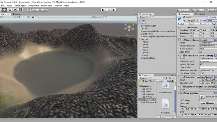Click the Step frame button
This screenshot has height=122, width=217.
pyautogui.click(x=114, y=10)
